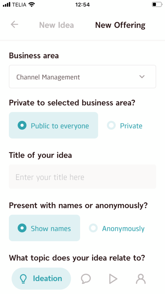Viewport: 165px width, 294px height.
Task: Tap the 12:54 clock in status bar
Action: click(x=82, y=5)
